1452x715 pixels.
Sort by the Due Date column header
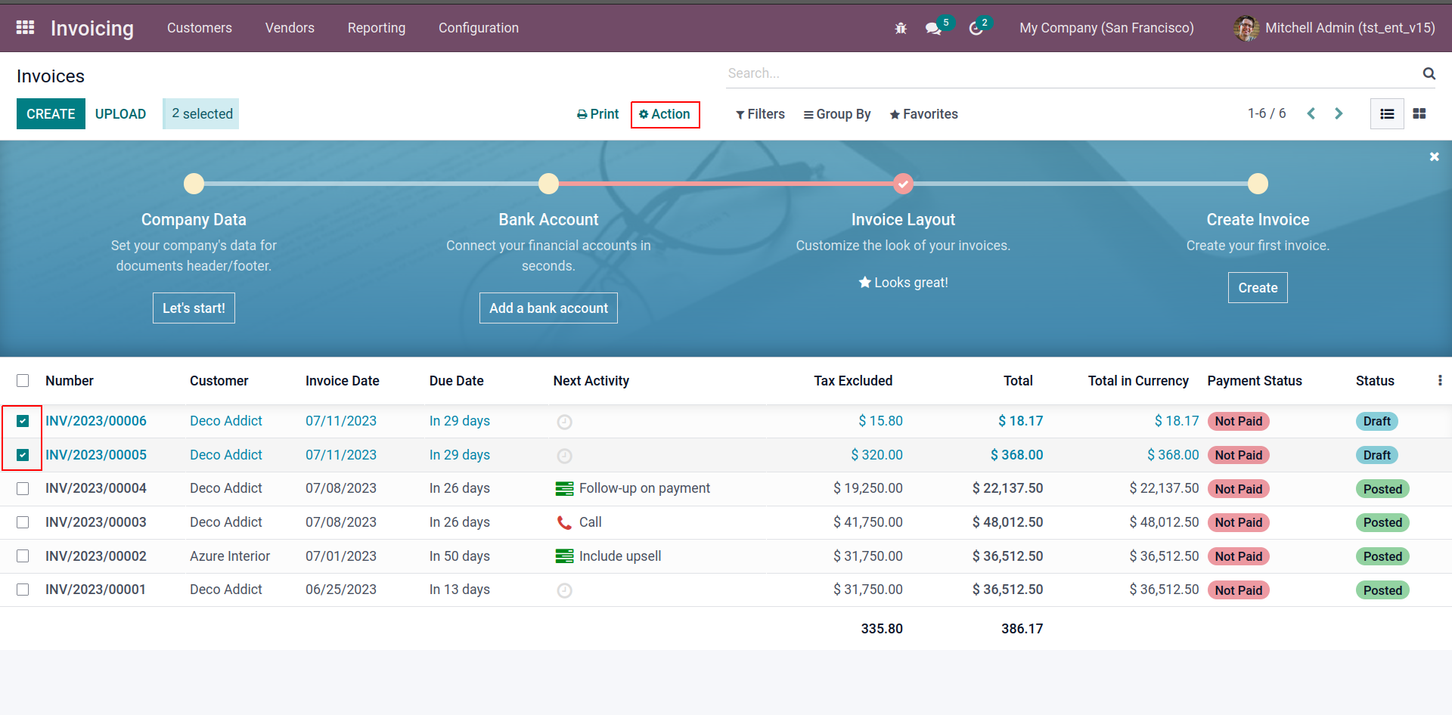pos(457,381)
